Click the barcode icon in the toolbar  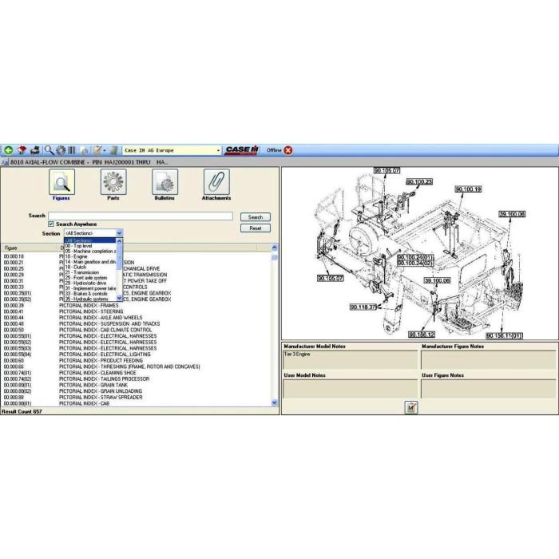[72, 150]
